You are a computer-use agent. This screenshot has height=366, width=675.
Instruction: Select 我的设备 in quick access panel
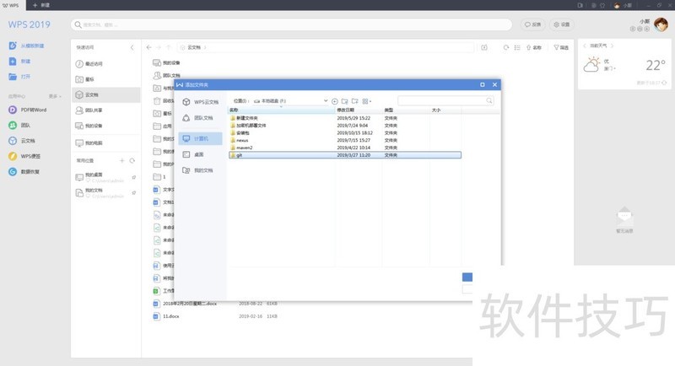pyautogui.click(x=89, y=126)
